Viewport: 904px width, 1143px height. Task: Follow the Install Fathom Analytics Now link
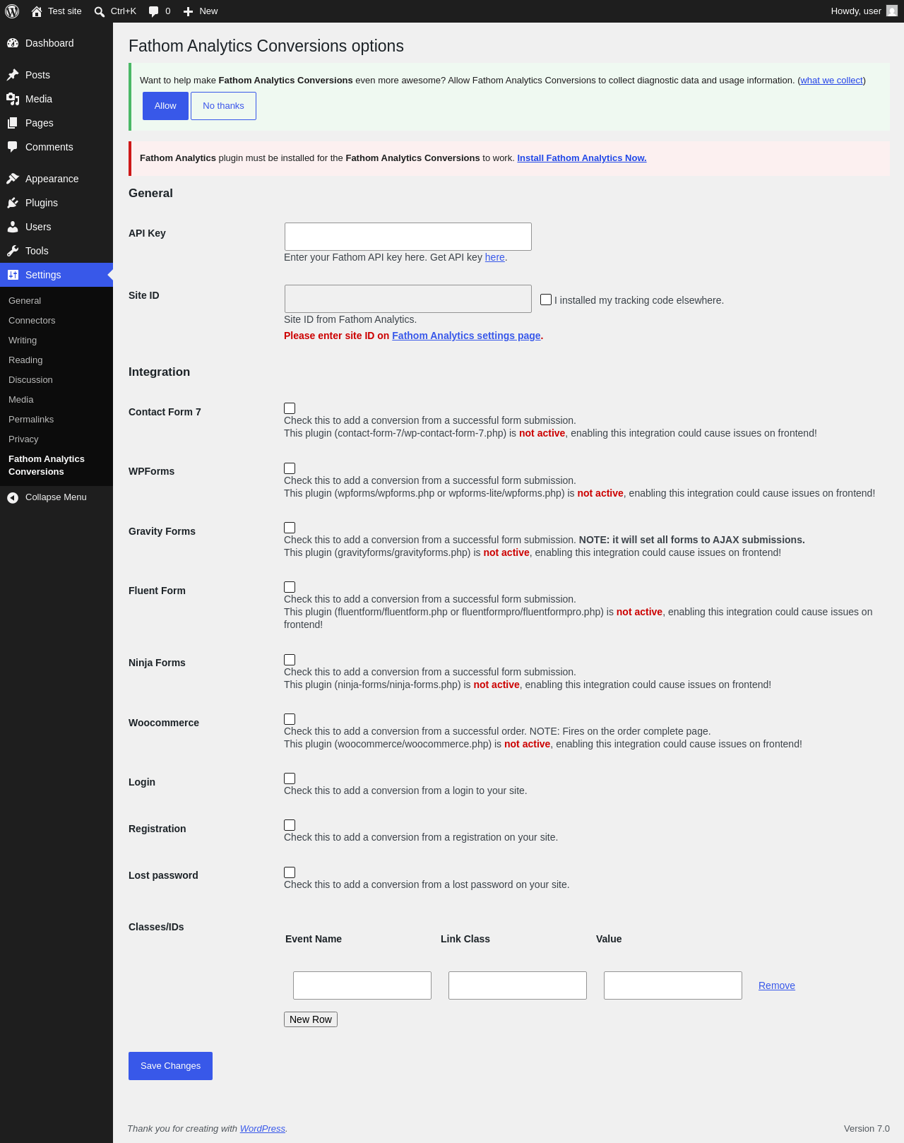click(582, 158)
